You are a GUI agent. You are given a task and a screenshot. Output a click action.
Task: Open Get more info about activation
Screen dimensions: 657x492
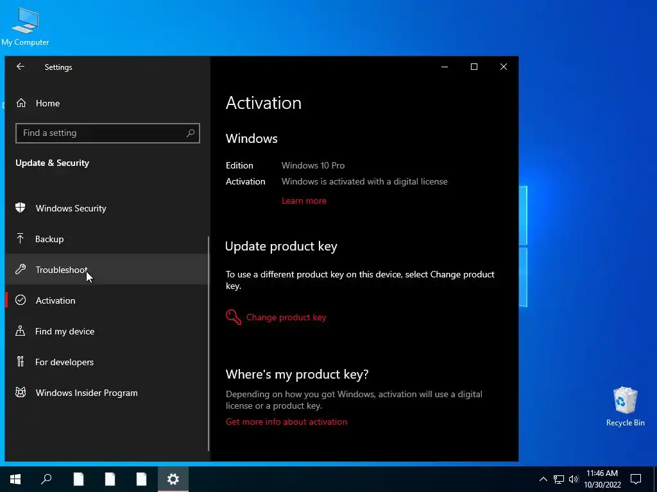(286, 422)
